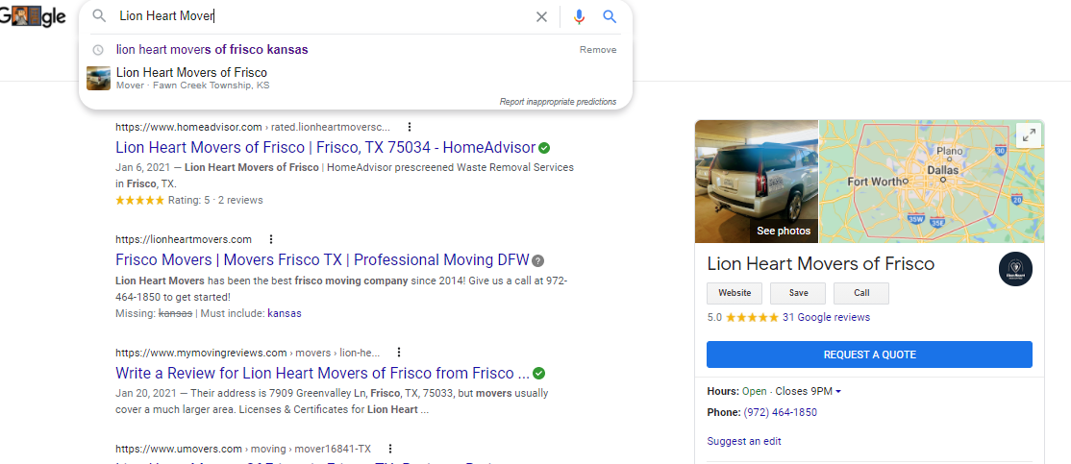Open three-dot menu for HomeAdvisor result
Image resolution: width=1071 pixels, height=464 pixels.
click(410, 127)
